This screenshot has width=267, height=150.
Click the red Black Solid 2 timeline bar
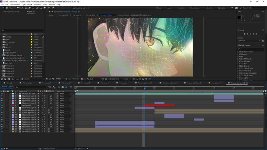pos(159,106)
